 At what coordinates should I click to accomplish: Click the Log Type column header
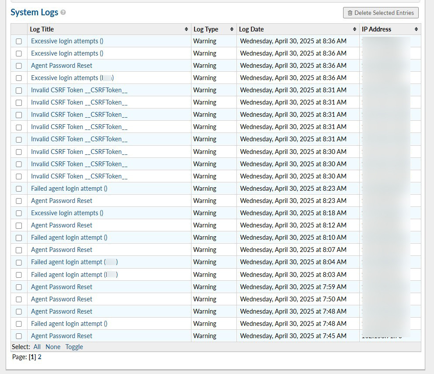[206, 29]
